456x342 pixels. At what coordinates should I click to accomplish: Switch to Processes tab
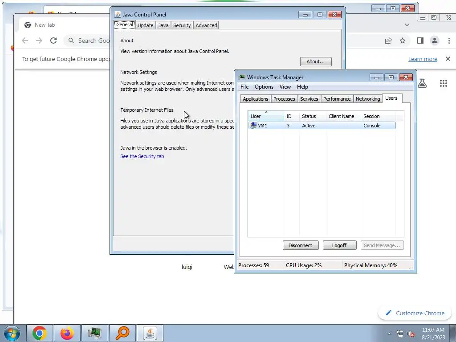(284, 99)
